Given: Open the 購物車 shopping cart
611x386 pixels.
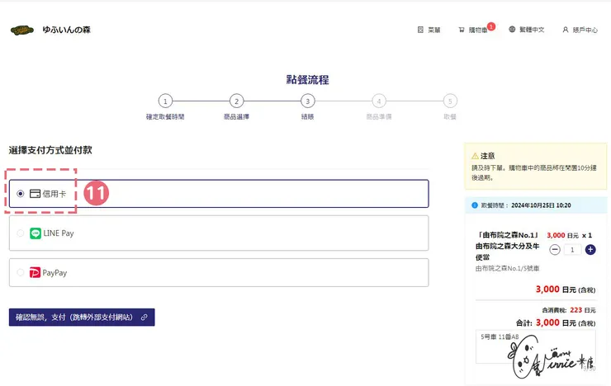Looking at the screenshot, I should click(x=472, y=30).
